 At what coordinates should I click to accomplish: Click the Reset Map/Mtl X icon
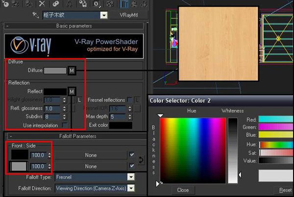coord(42,4)
